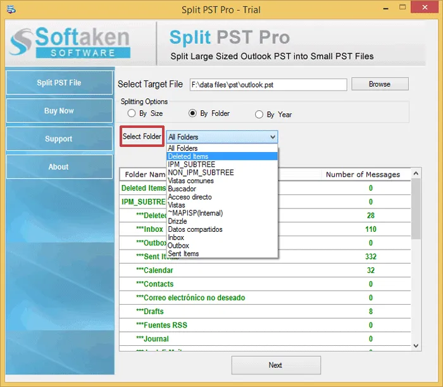This screenshot has width=443, height=387.
Task: Select the ***Correo electrónico no deseado row
Action: [x=265, y=298]
